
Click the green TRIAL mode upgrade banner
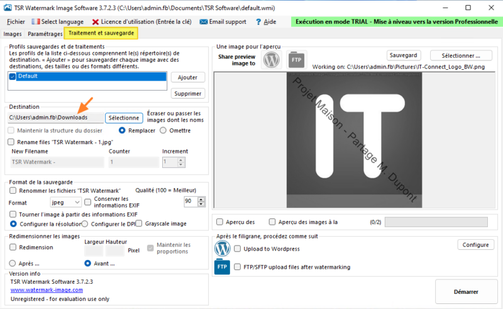tap(397, 21)
